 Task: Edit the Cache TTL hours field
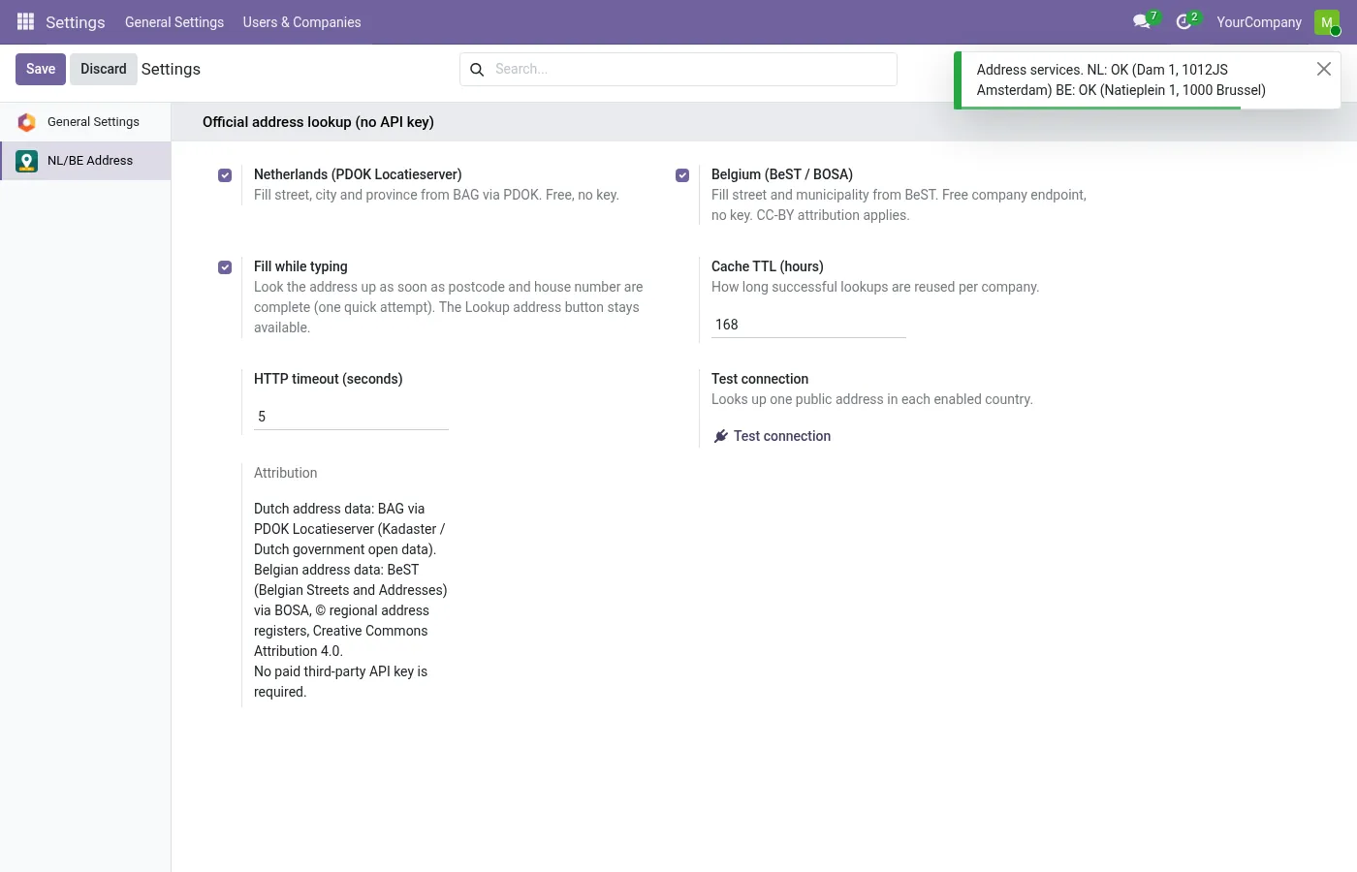(808, 325)
